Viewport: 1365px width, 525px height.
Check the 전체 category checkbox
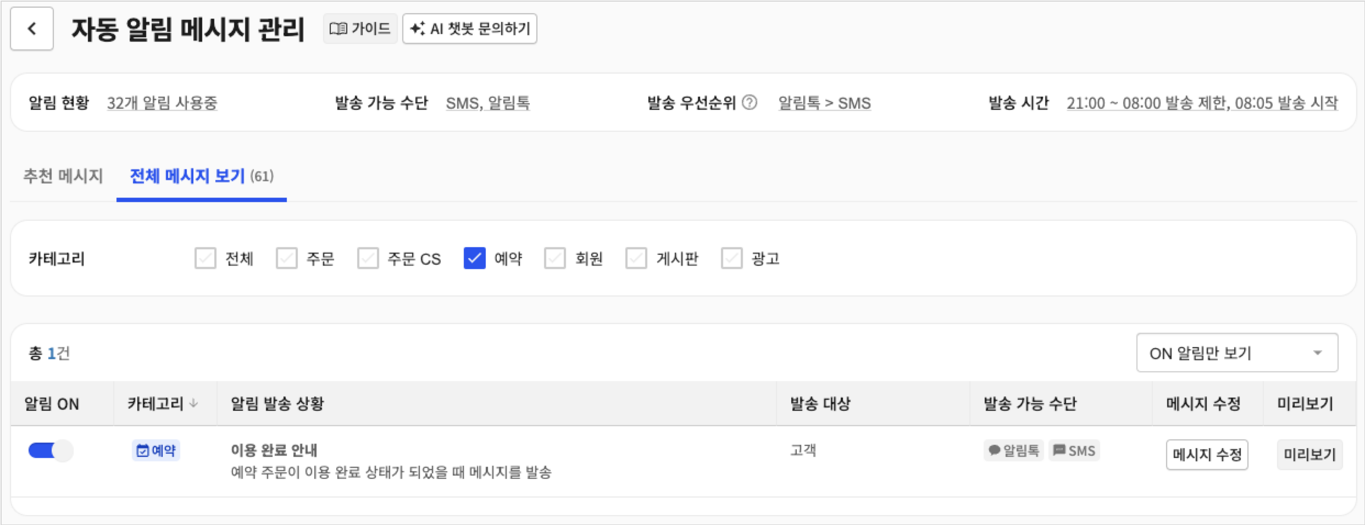[206, 258]
